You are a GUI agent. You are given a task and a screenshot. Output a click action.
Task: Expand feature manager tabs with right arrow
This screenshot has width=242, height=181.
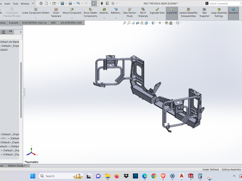click(21, 32)
